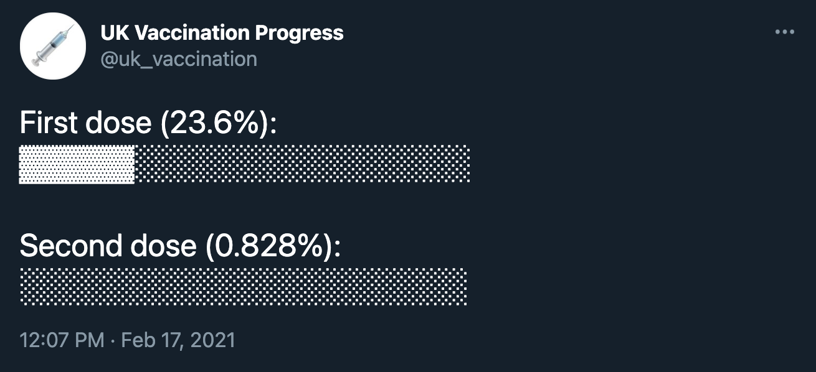The height and width of the screenshot is (372, 816).
Task: Expand the options menu for this tweet
Action: pos(786,31)
